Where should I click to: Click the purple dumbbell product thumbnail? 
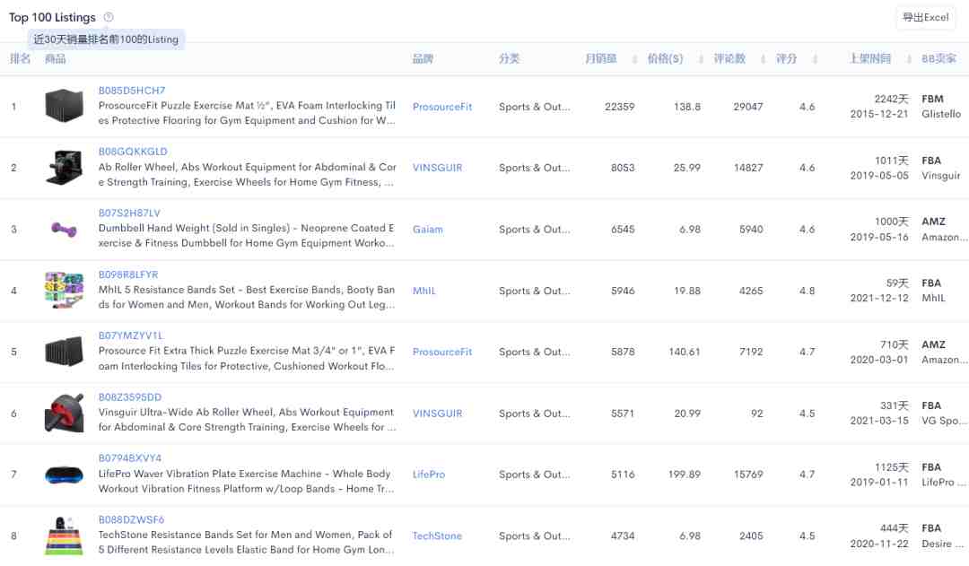coord(64,230)
